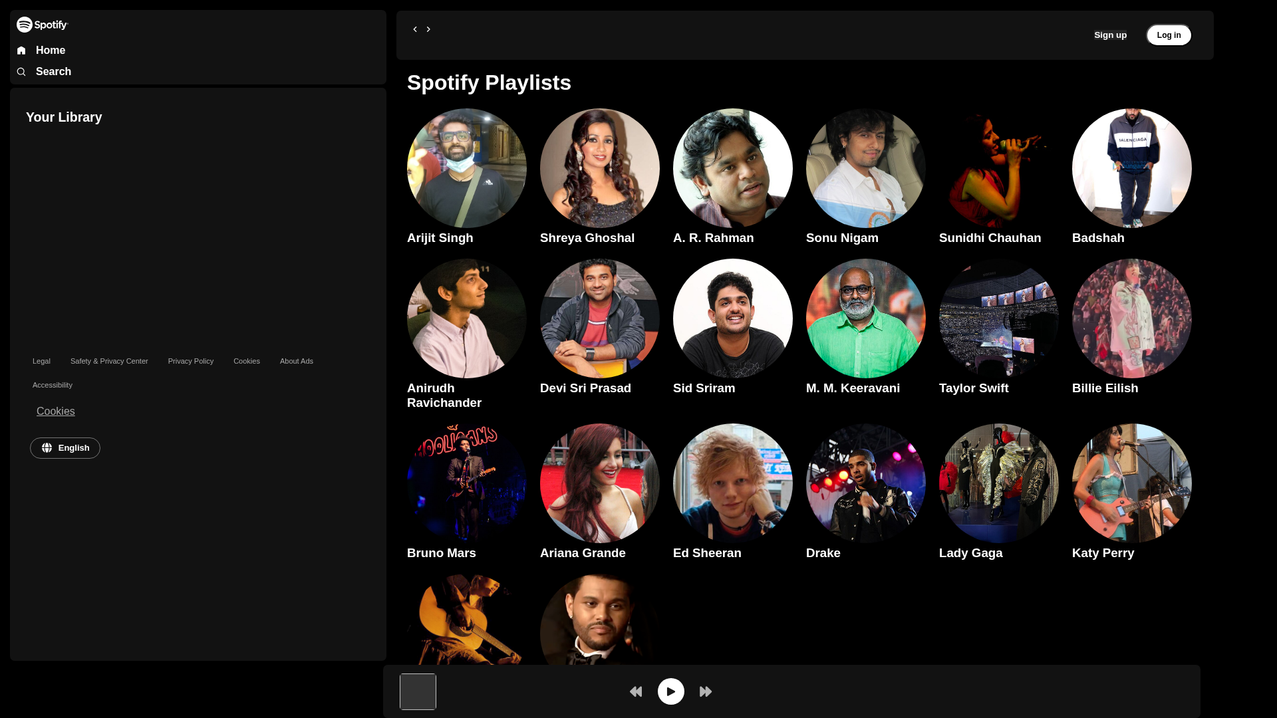The height and width of the screenshot is (718, 1277).
Task: Click the Sid Sriram name label
Action: point(704,388)
